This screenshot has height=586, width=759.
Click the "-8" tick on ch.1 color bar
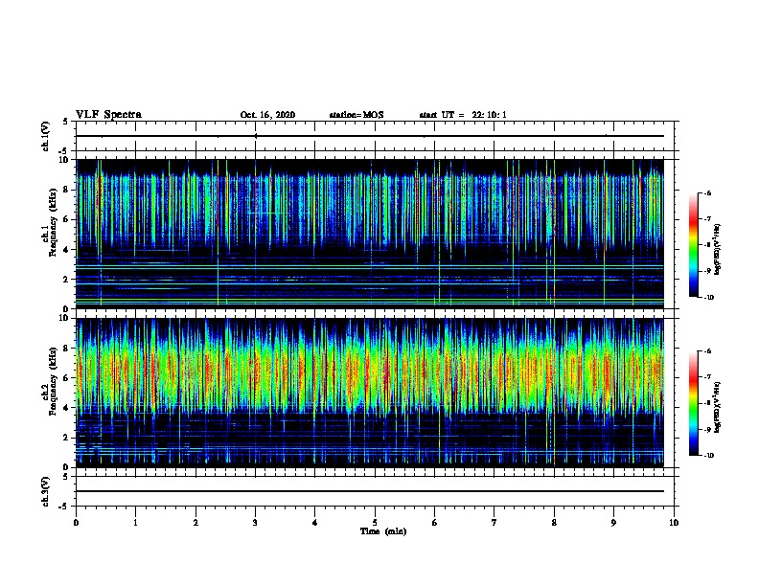pyautogui.click(x=707, y=245)
